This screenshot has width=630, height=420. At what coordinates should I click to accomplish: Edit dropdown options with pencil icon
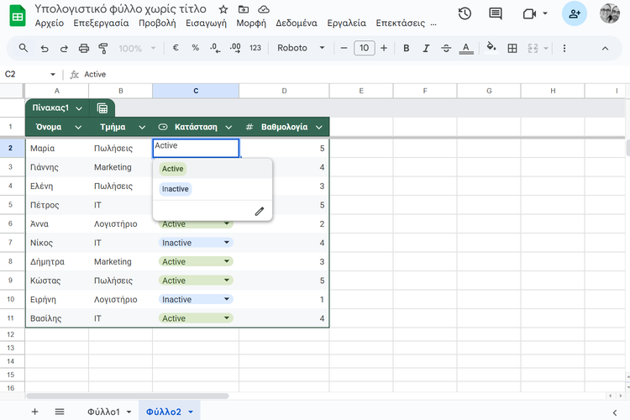260,211
